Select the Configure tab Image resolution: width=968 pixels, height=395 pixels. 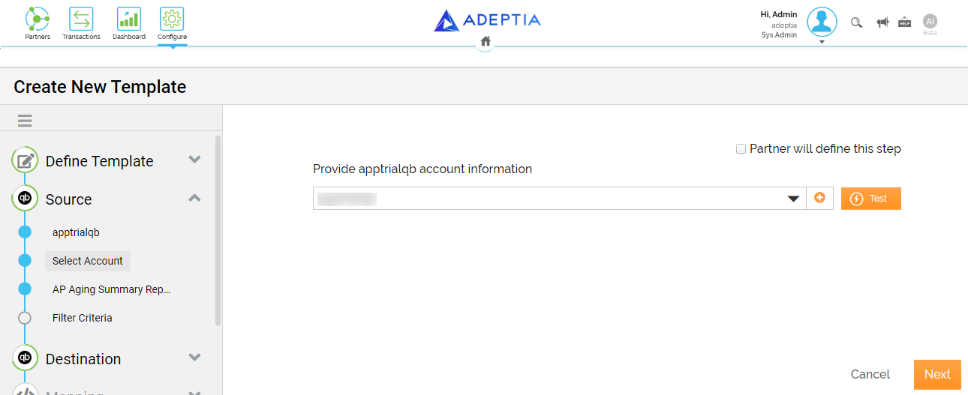[172, 24]
